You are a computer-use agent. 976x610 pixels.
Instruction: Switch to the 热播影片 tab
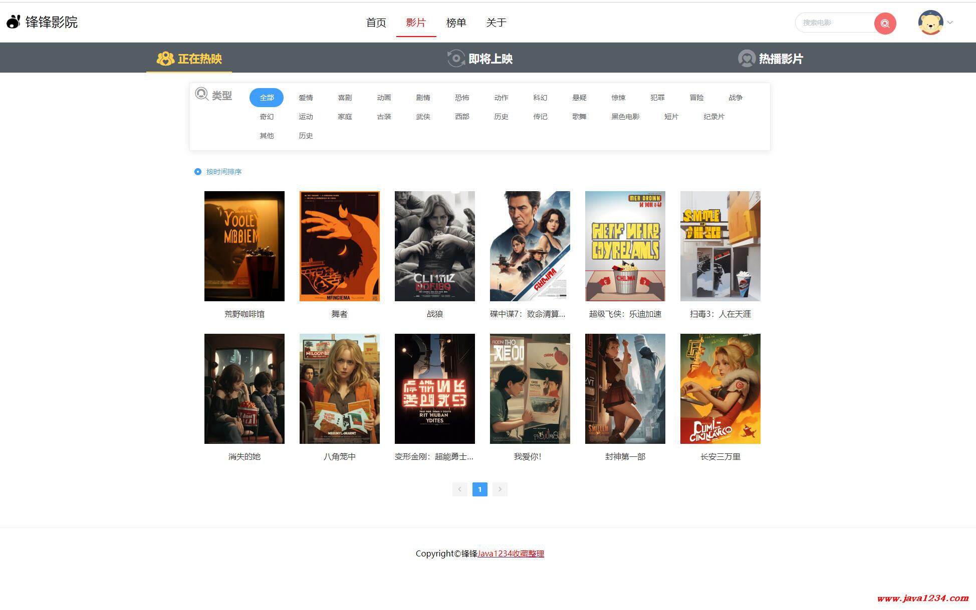(x=771, y=59)
